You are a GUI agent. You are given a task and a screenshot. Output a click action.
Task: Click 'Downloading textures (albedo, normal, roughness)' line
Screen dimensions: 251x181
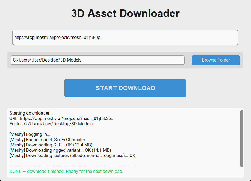click(73, 155)
